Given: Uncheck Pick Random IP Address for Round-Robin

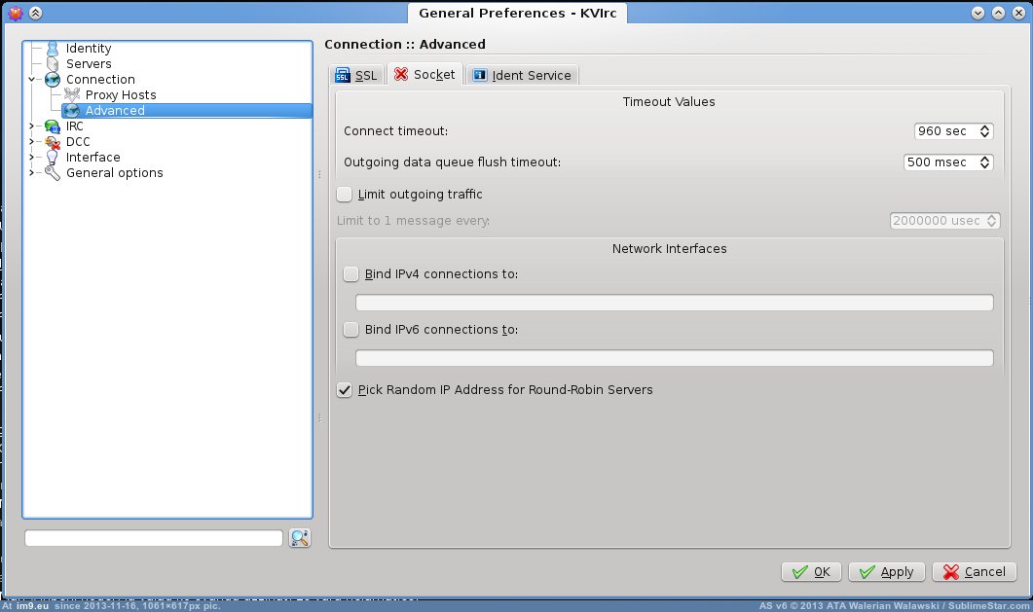Looking at the screenshot, I should pyautogui.click(x=344, y=389).
